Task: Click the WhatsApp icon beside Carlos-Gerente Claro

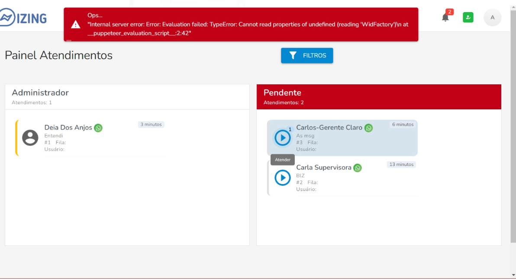Action: point(368,128)
